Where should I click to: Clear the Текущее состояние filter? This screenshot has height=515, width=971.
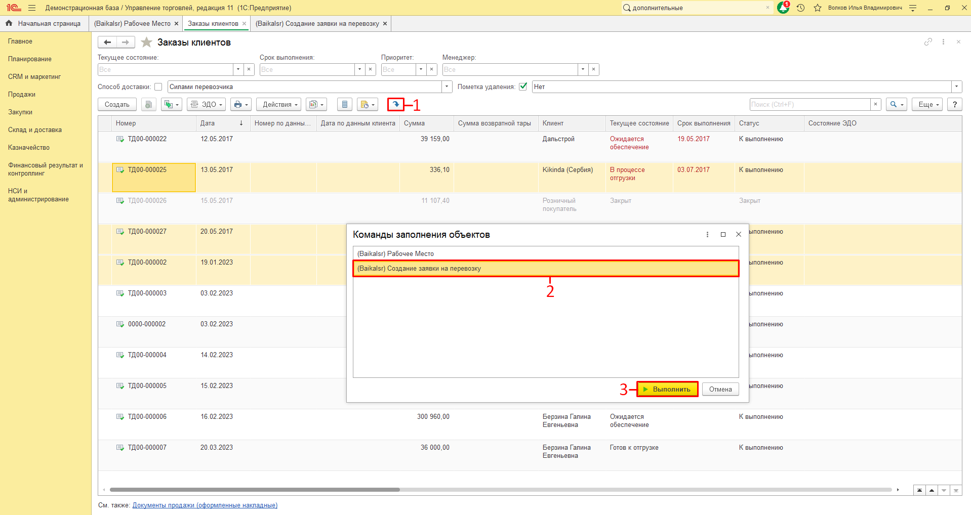(249, 69)
